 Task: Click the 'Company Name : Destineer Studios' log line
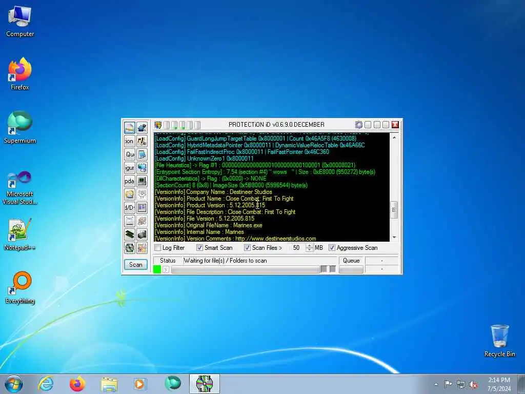pyautogui.click(x=213, y=192)
